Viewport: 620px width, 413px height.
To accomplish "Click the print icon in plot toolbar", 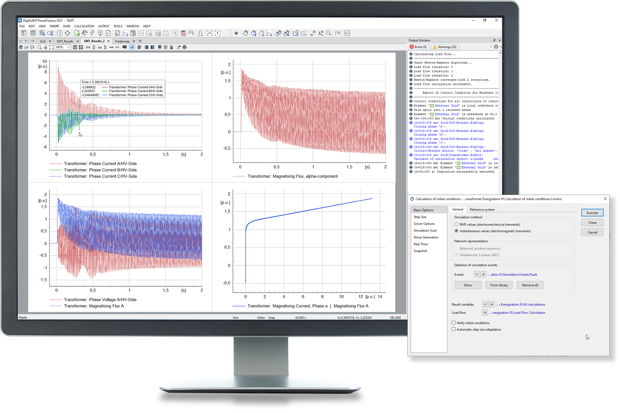I will click(x=185, y=47).
